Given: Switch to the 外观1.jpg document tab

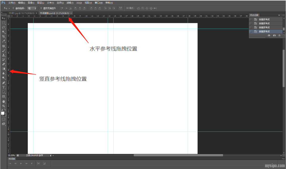Looking at the screenshot, I should 22,13.
